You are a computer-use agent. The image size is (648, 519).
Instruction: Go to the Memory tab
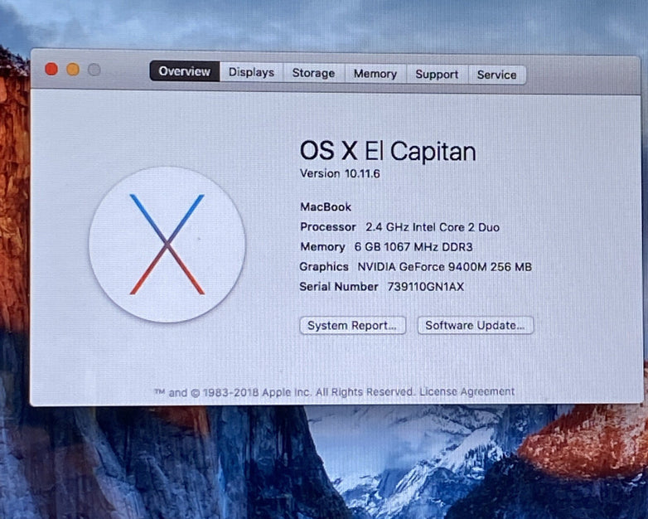coord(375,74)
